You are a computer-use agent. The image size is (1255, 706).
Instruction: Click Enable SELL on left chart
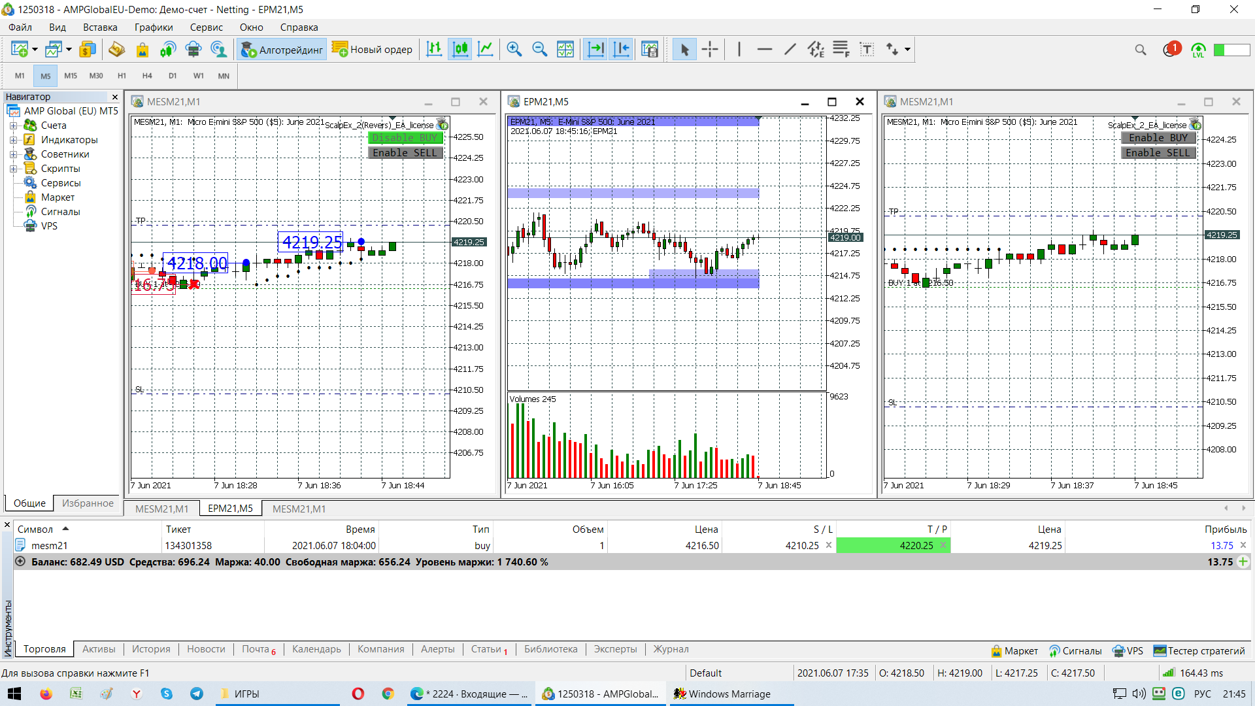click(x=405, y=153)
